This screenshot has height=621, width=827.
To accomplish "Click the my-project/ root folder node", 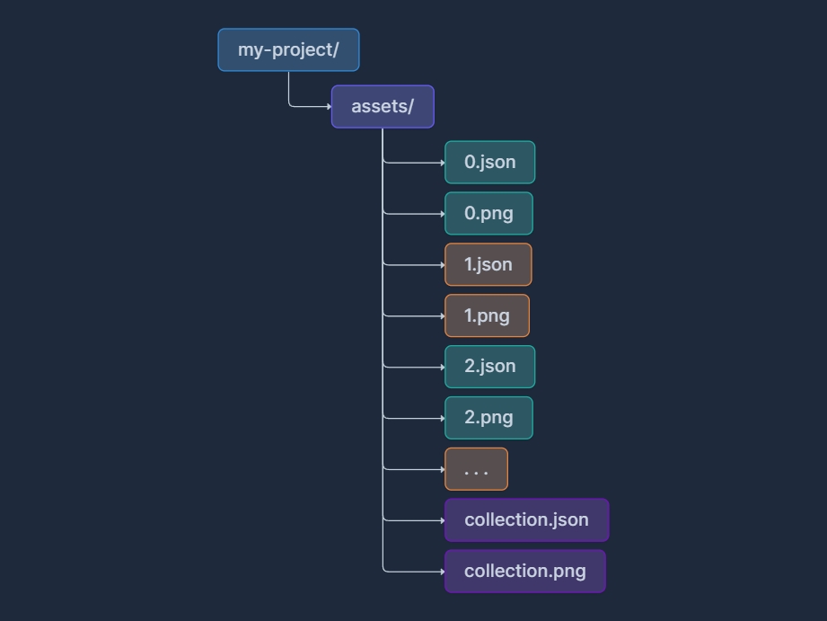I will [288, 49].
